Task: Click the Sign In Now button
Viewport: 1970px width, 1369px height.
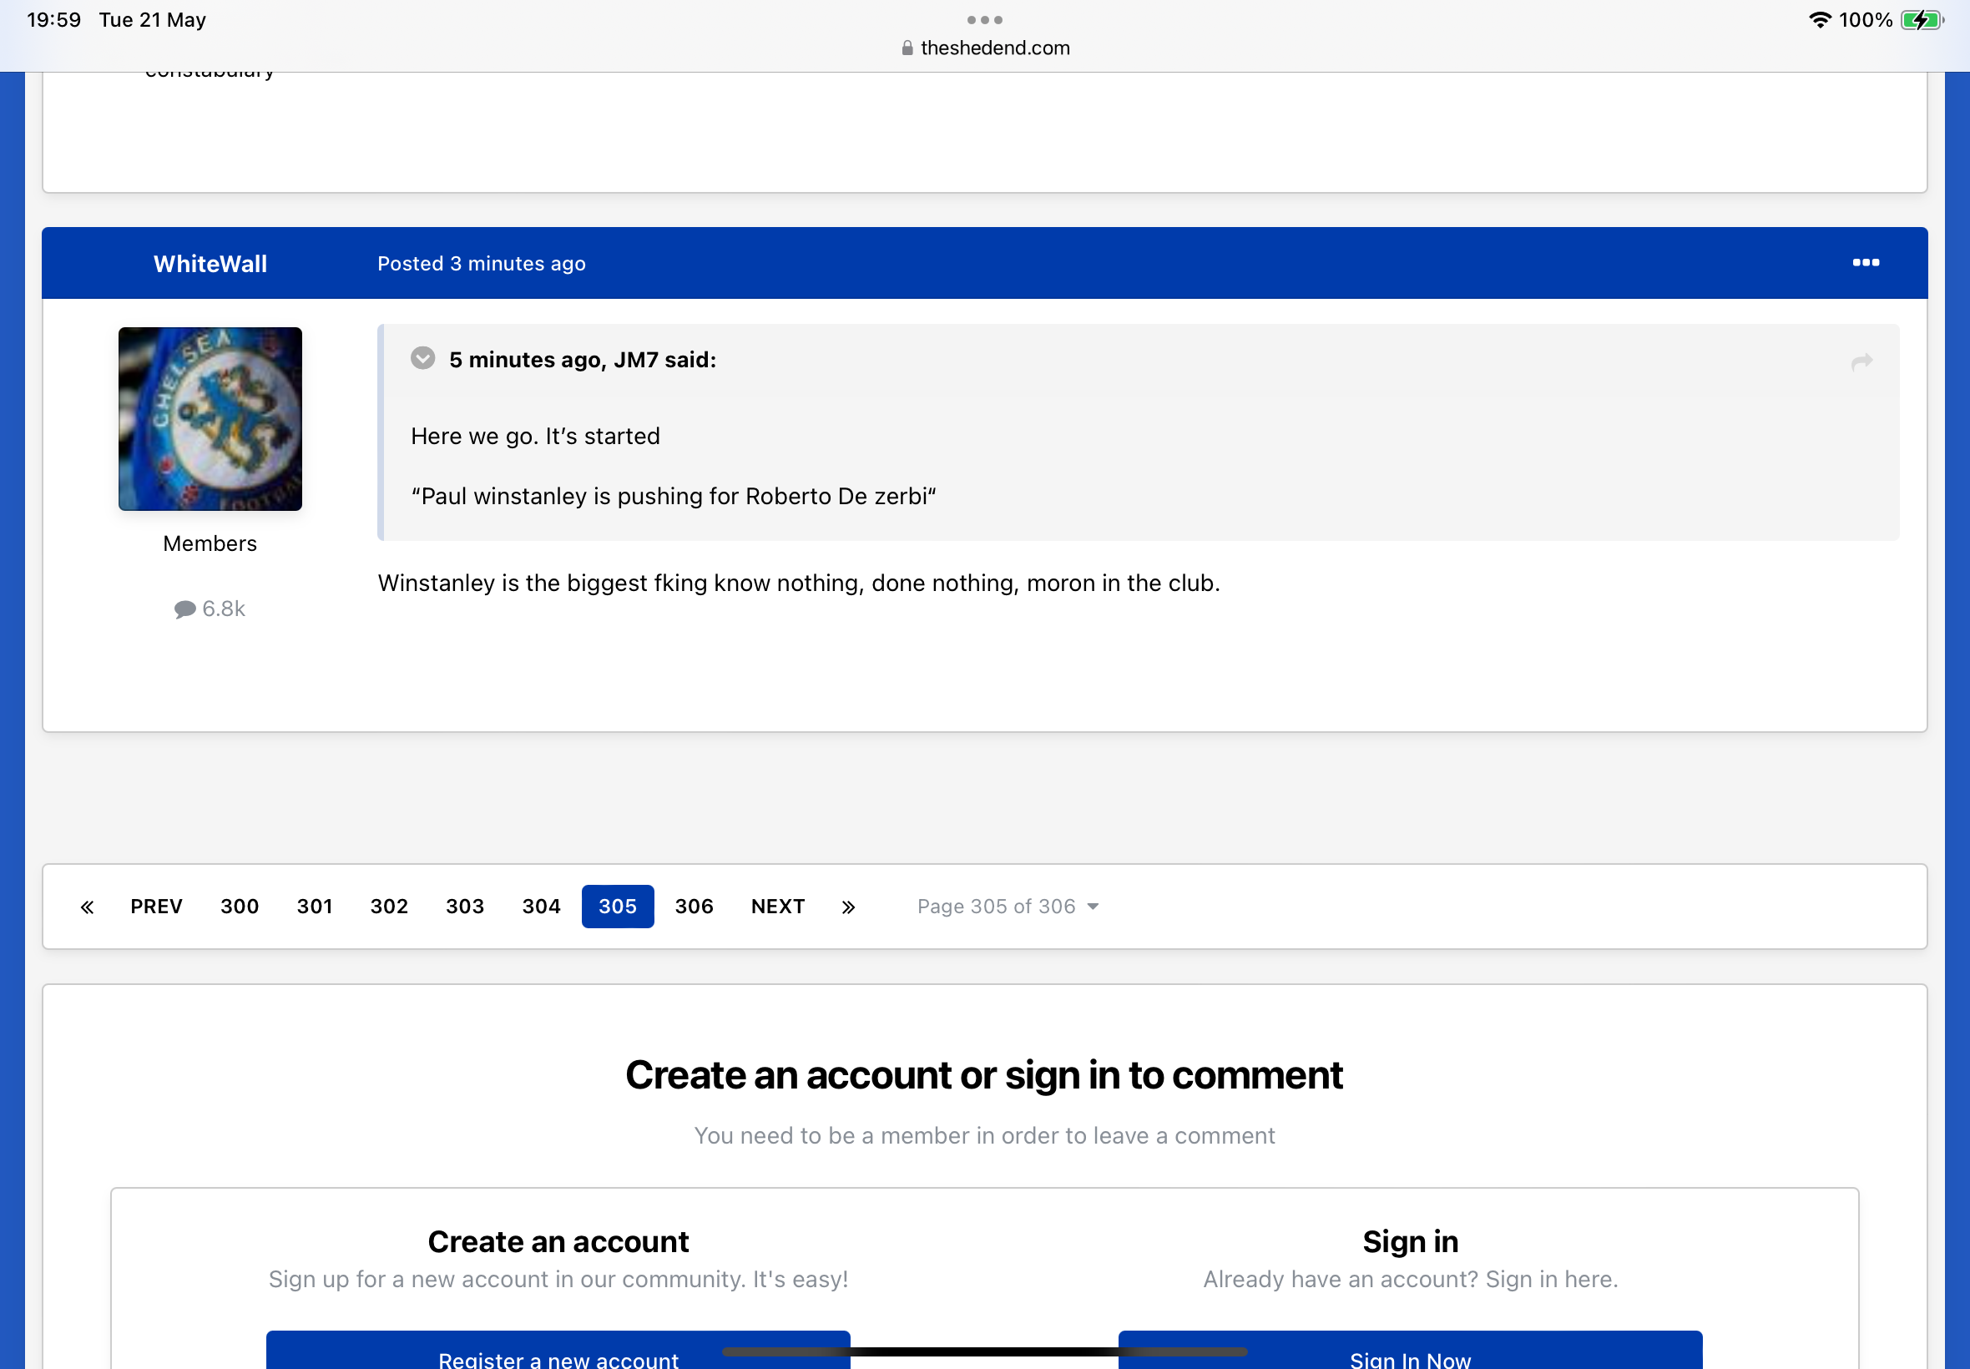Action: click(1410, 1350)
